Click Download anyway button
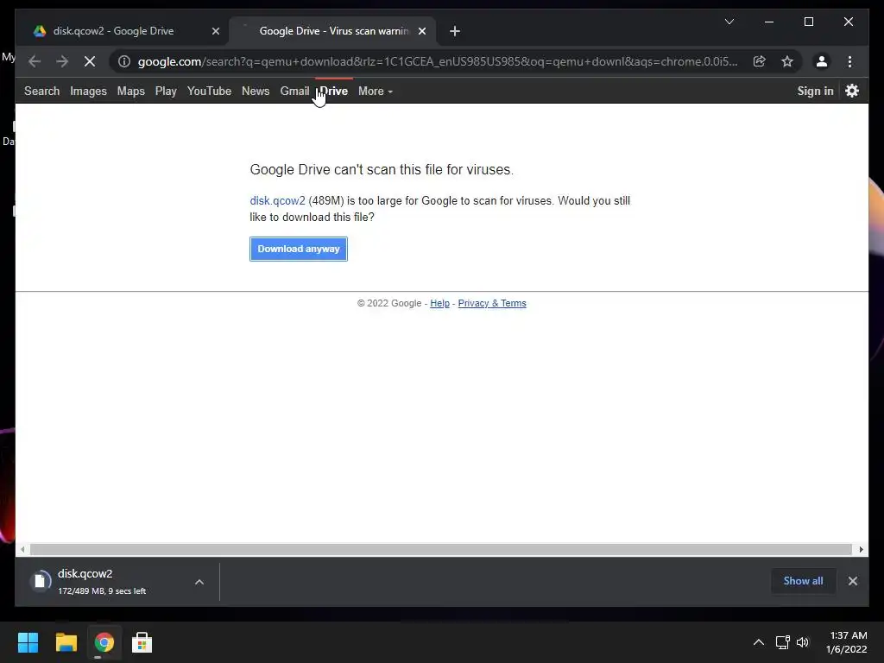Viewport: 884px width, 663px height. click(298, 249)
